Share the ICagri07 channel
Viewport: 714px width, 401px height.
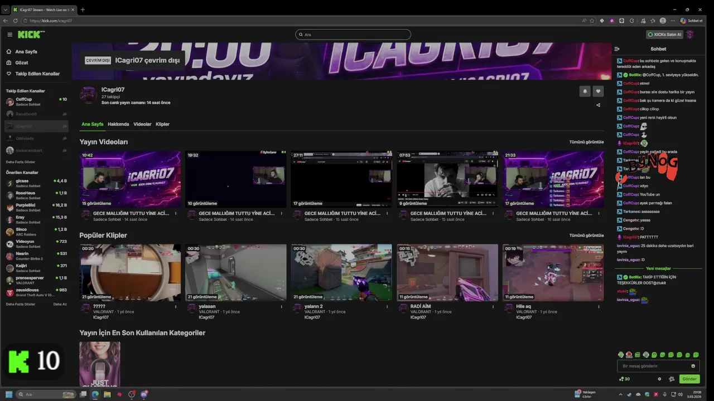598,105
